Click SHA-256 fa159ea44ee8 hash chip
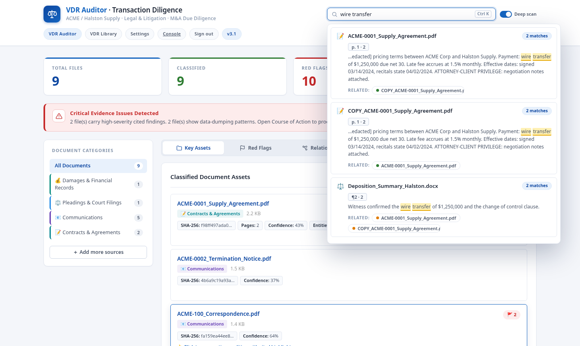 (207, 336)
